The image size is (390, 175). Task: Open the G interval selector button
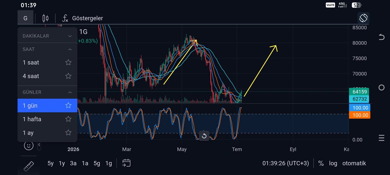click(x=25, y=18)
